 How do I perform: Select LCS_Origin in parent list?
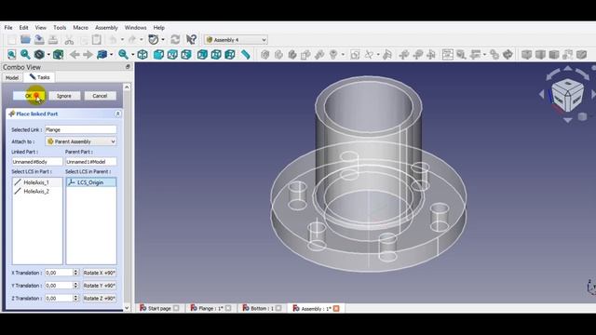pyautogui.click(x=91, y=182)
